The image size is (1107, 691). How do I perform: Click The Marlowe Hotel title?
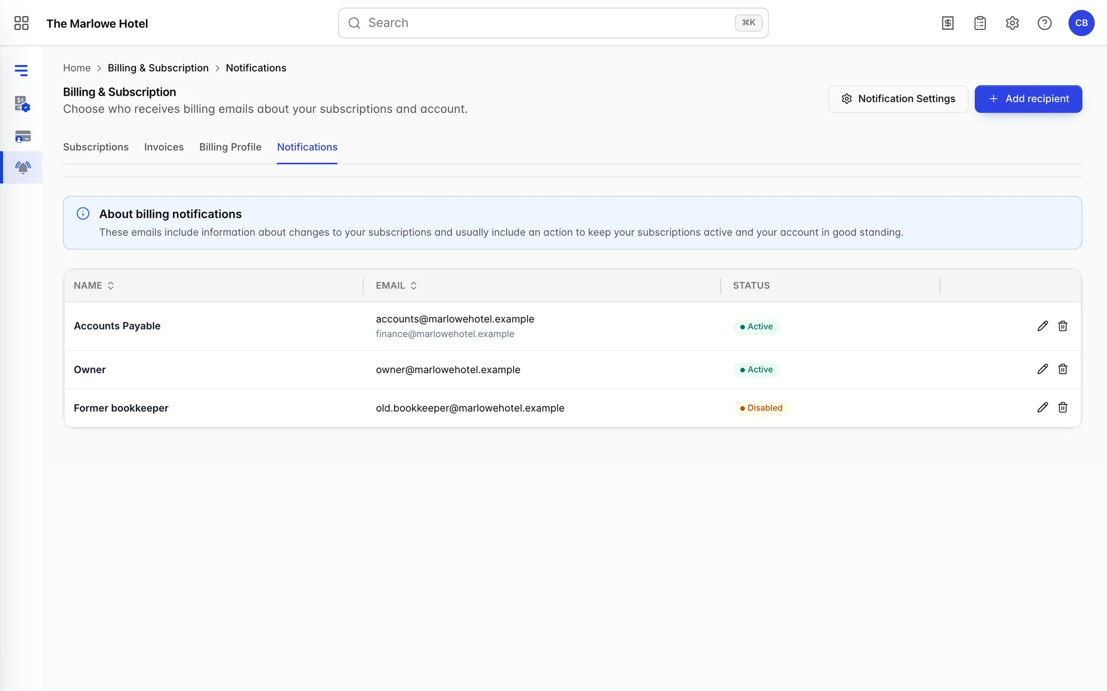[97, 24]
